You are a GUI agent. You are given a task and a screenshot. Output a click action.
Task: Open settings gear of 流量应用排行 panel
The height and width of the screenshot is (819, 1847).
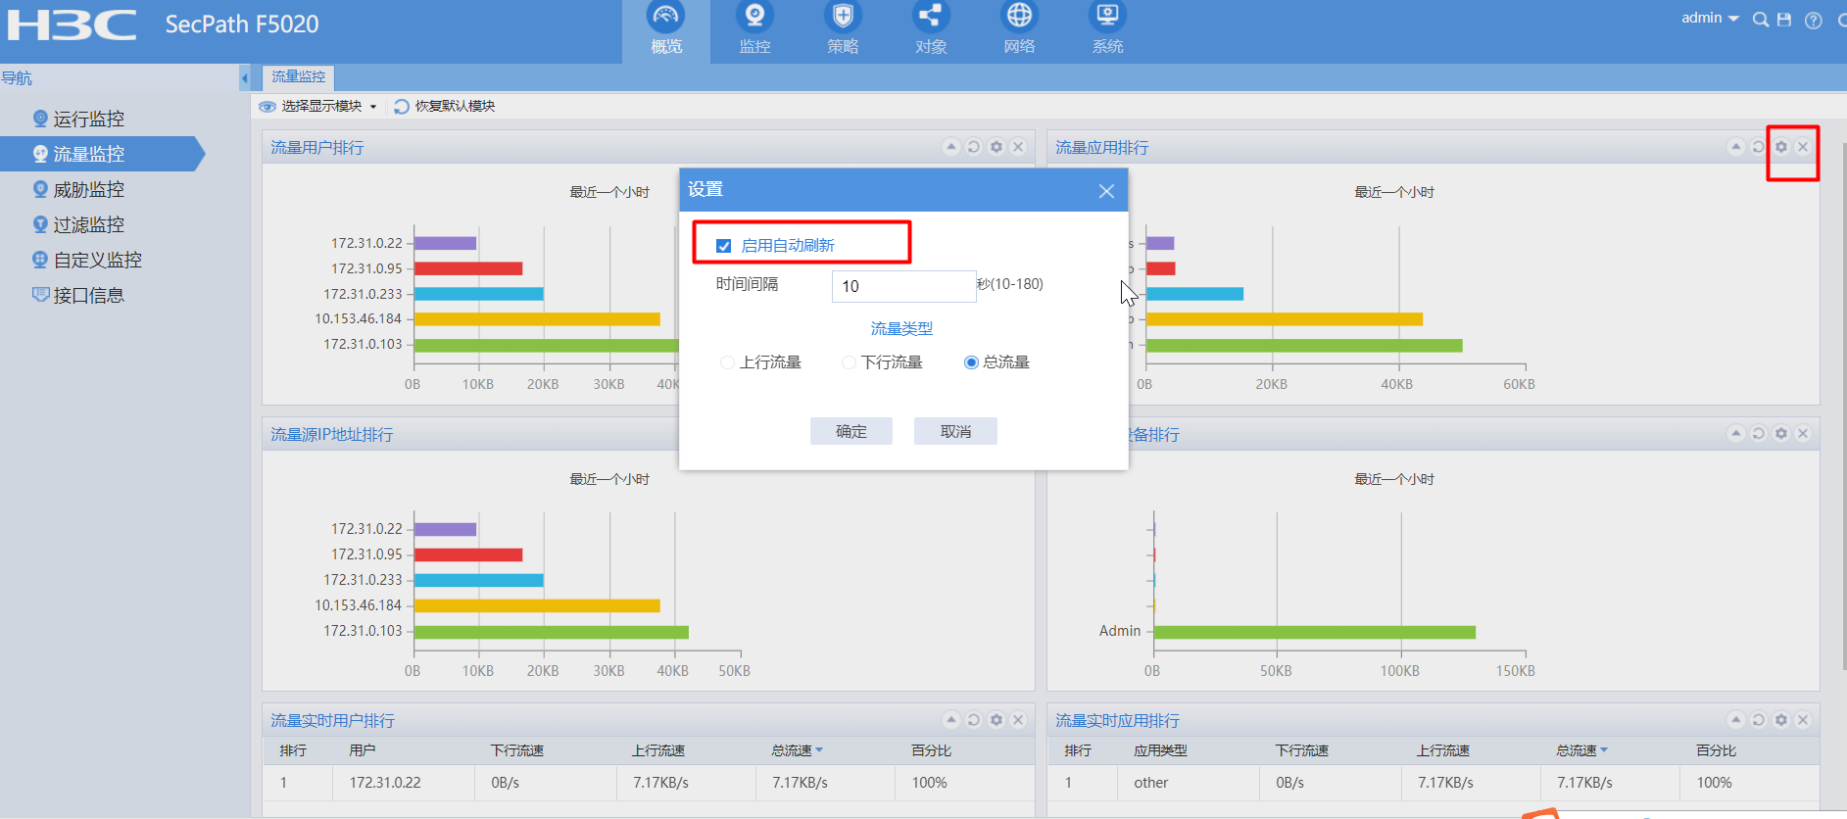[1781, 147]
